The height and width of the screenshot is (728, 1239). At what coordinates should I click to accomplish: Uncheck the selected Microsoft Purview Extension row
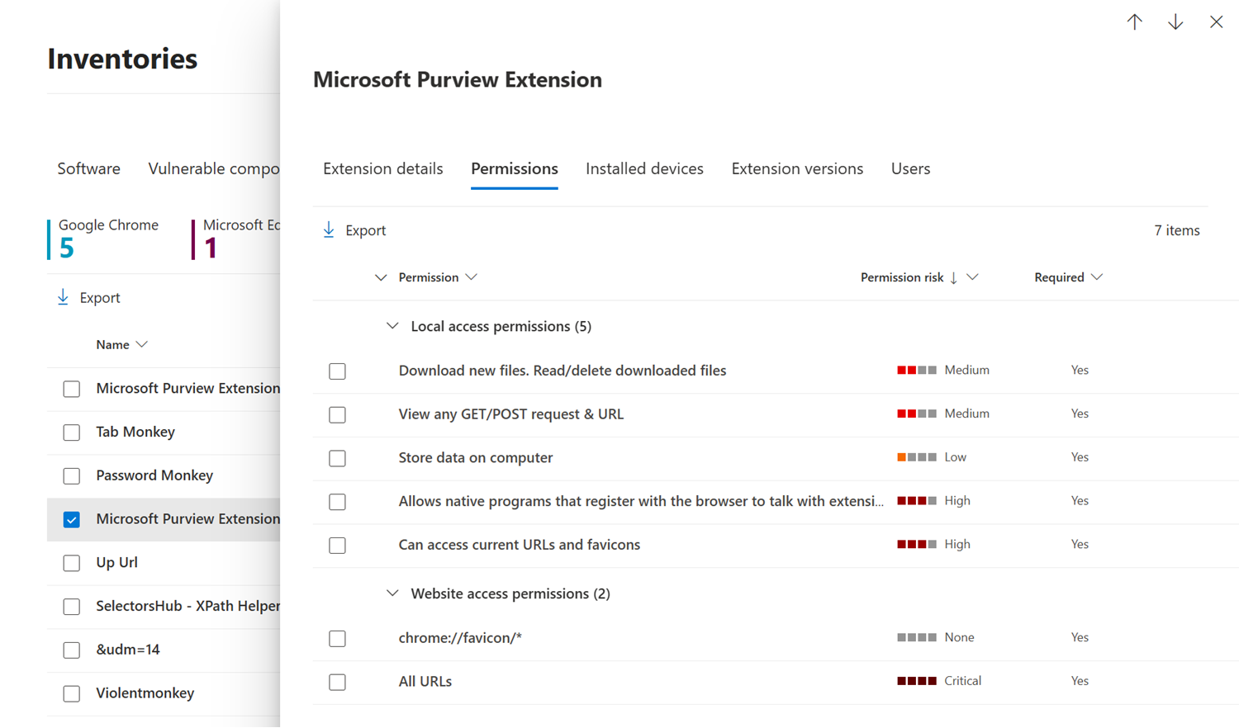pos(72,519)
